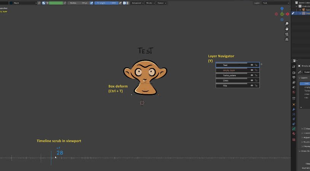Image resolution: width=310 pixels, height=171 pixels.
Task: Open the Physics properties tab icon
Action: pos(294,119)
